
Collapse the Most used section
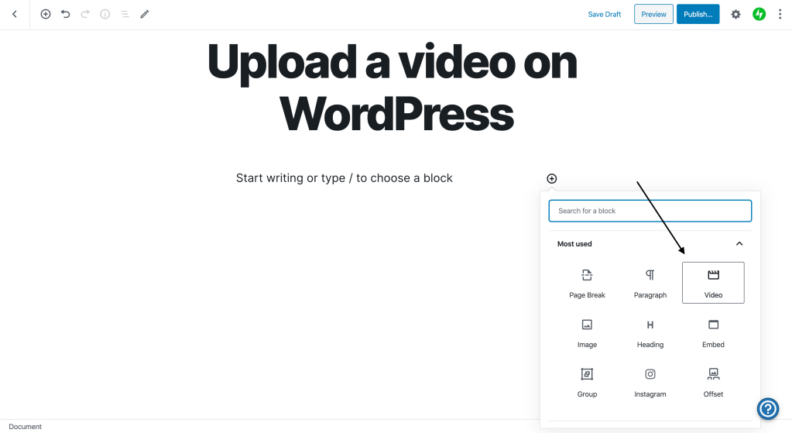point(739,244)
